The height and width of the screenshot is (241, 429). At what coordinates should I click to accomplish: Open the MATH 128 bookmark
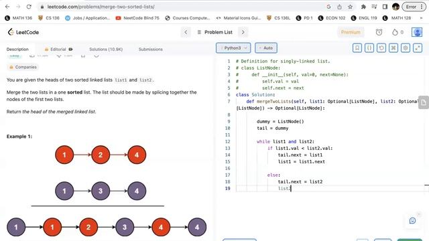point(397,18)
